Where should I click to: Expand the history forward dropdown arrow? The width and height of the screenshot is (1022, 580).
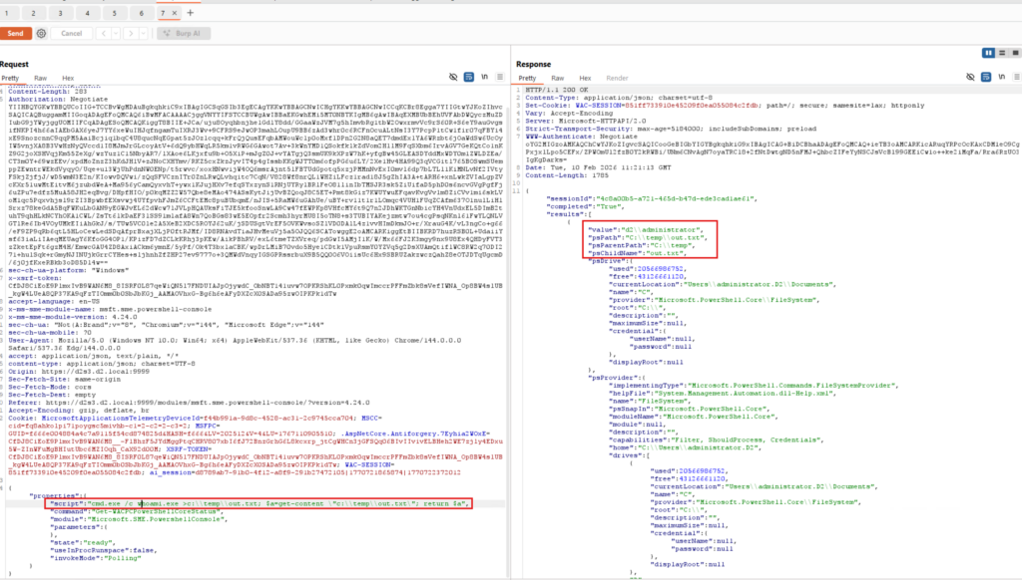[144, 33]
